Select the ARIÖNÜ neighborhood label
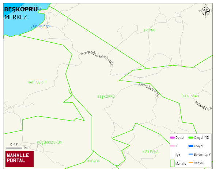The width and height of the screenshot is (216, 172). click(x=149, y=30)
